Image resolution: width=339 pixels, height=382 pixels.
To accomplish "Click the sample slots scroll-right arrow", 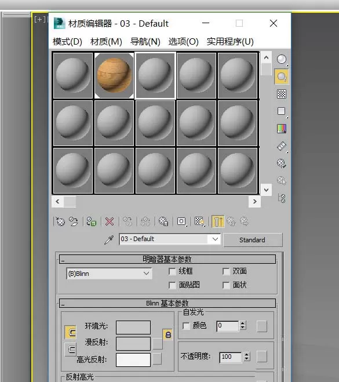I will (x=255, y=202).
